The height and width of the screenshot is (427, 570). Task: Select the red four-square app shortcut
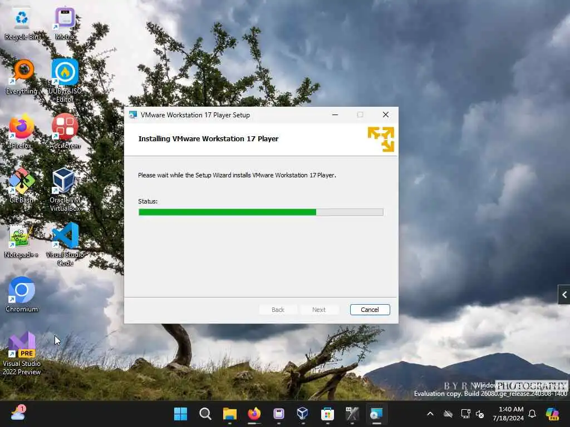pyautogui.click(x=65, y=132)
